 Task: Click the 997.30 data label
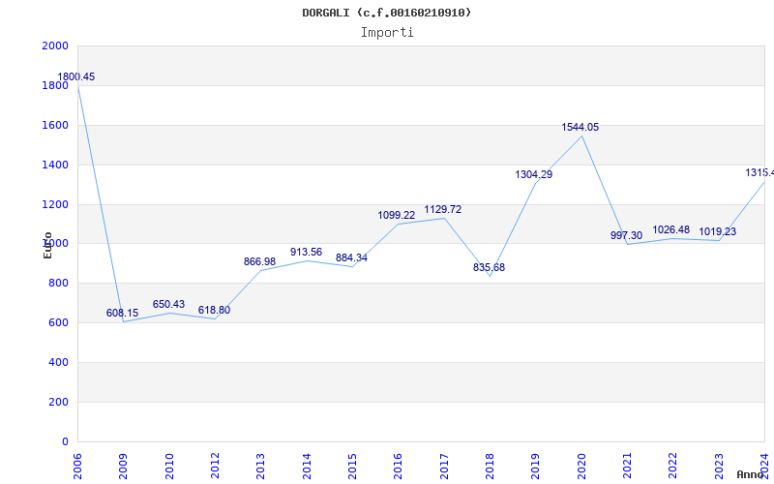[626, 235]
